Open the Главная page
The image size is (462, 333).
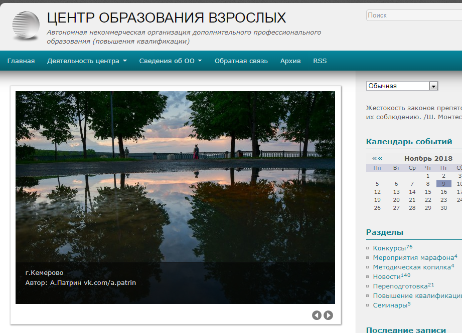21,61
